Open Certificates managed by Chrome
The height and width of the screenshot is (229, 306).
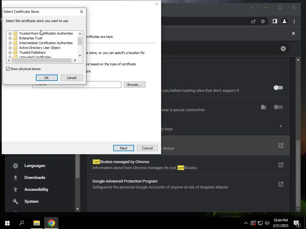tap(188, 165)
